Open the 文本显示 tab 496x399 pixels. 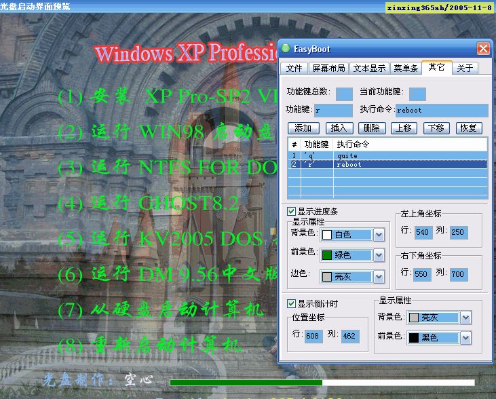[370, 68]
